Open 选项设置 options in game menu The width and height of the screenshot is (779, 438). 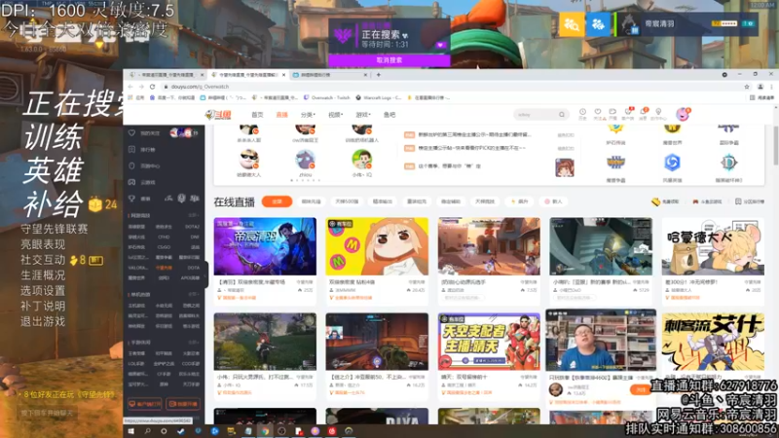tap(43, 290)
